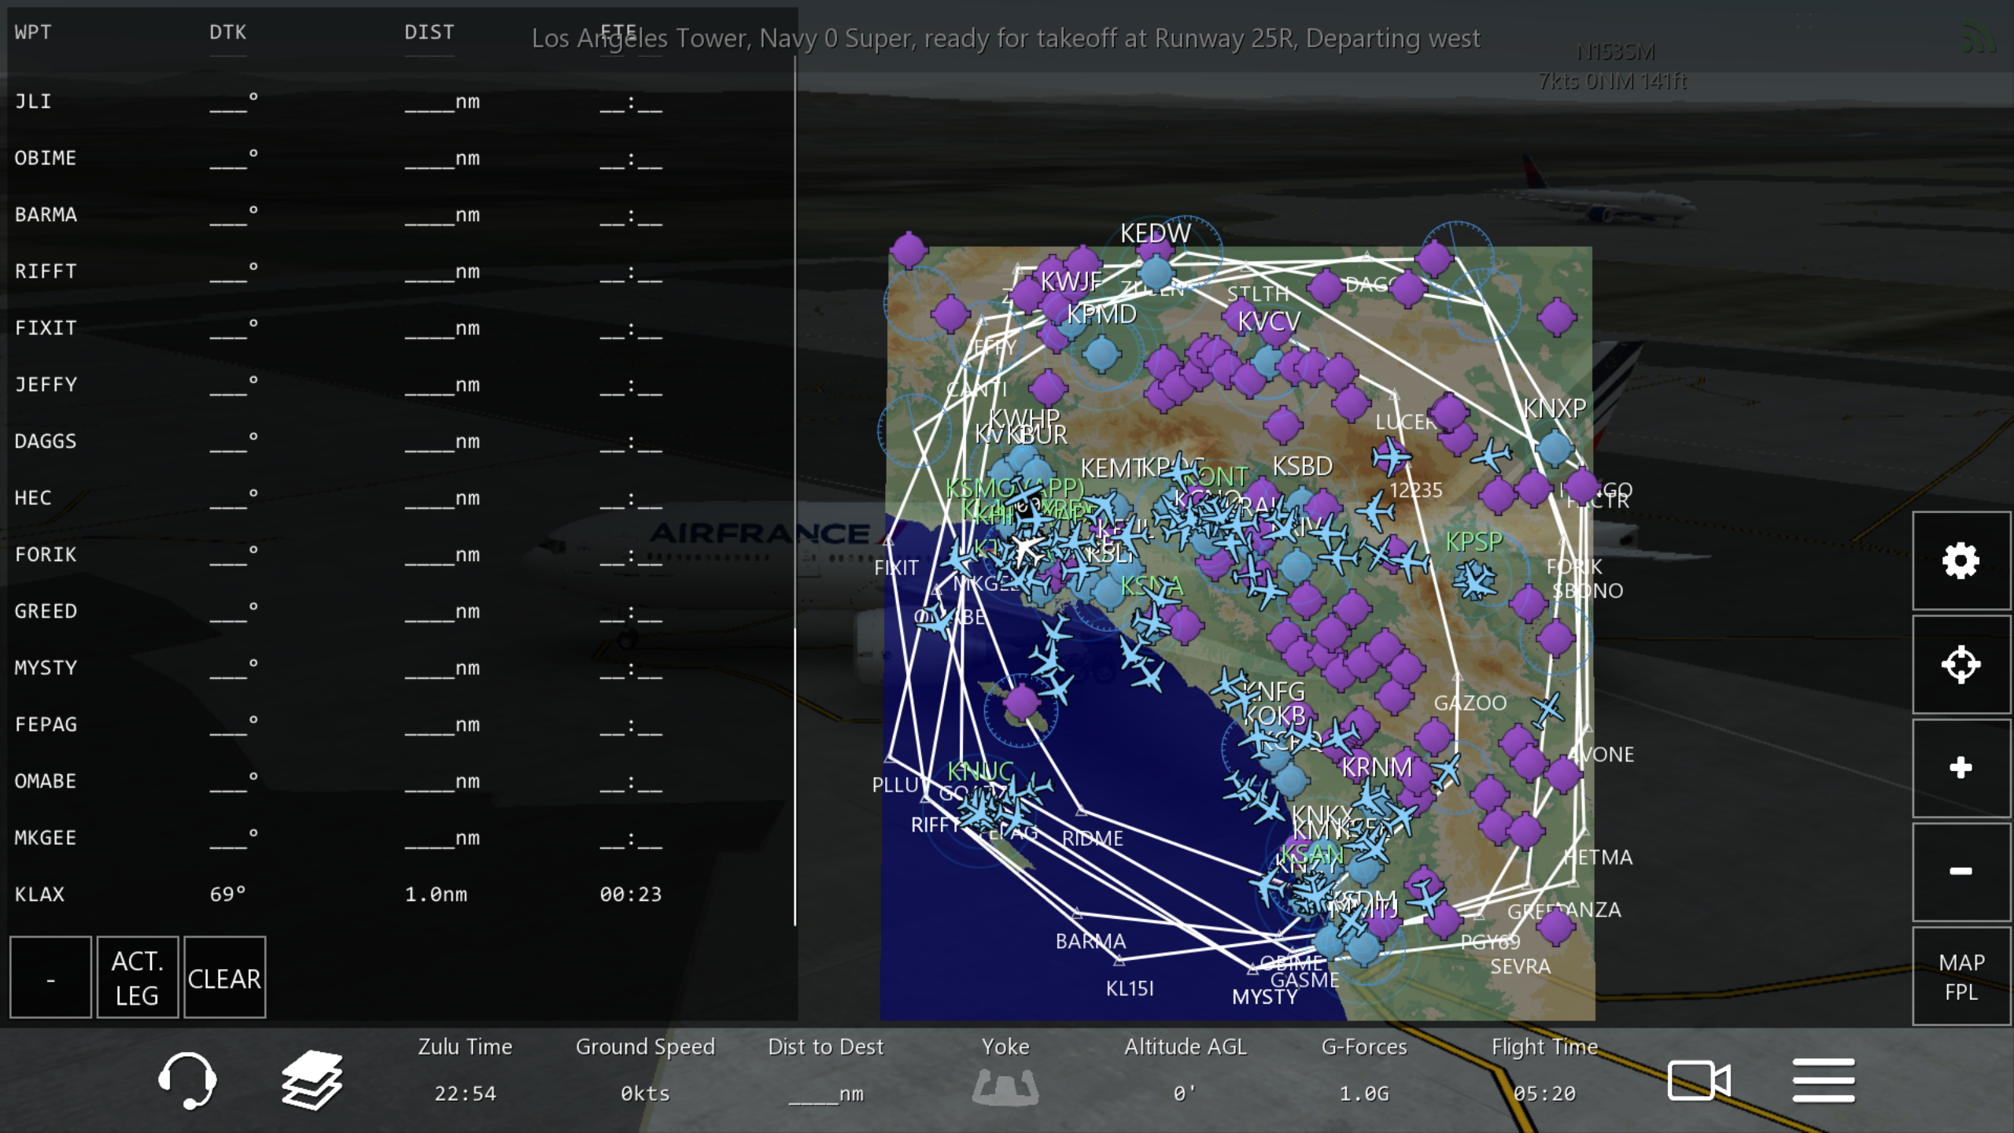Image resolution: width=2014 pixels, height=1133 pixels.
Task: Open the stacked layers systems icon
Action: (312, 1080)
